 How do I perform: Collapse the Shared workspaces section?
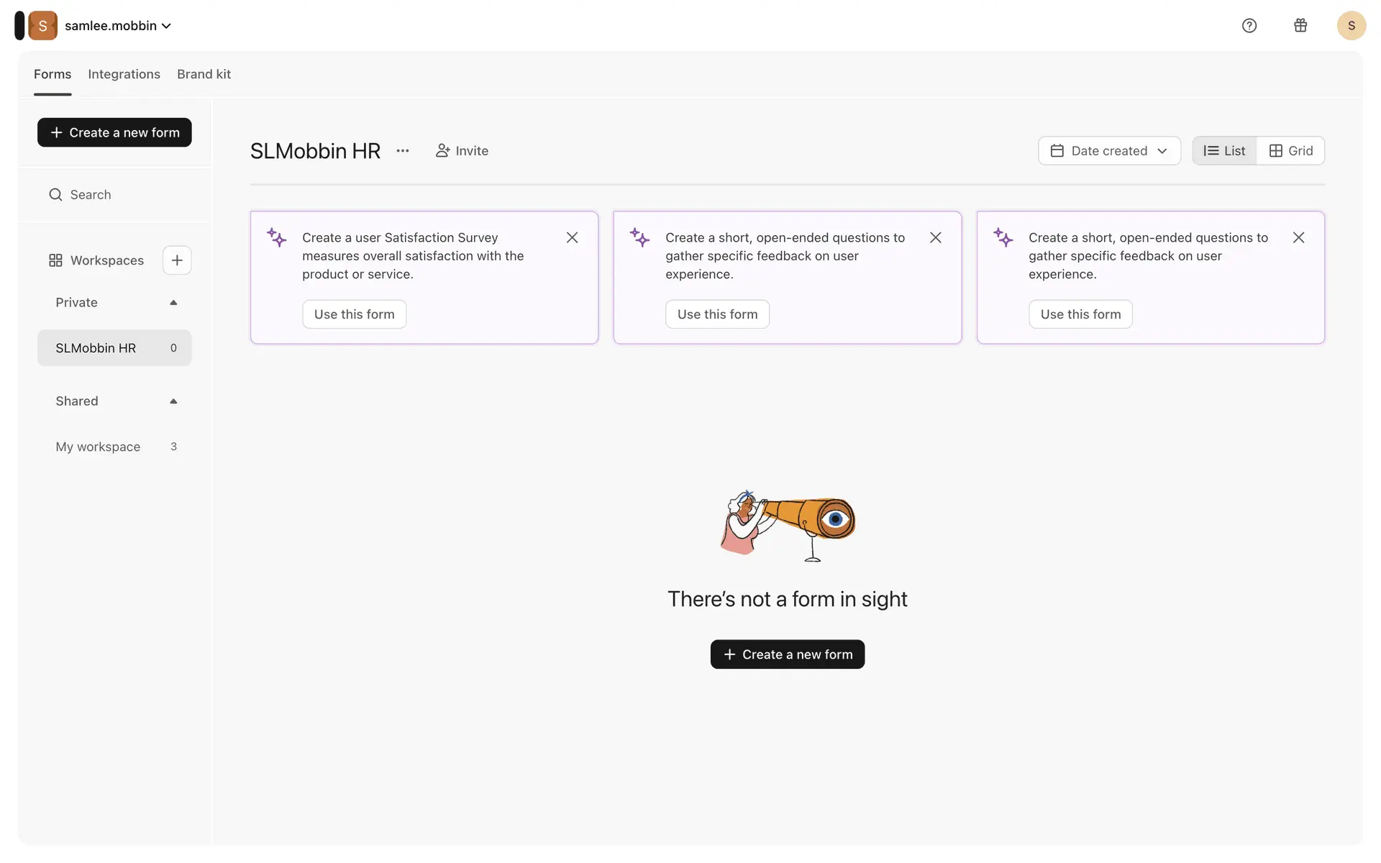point(173,401)
